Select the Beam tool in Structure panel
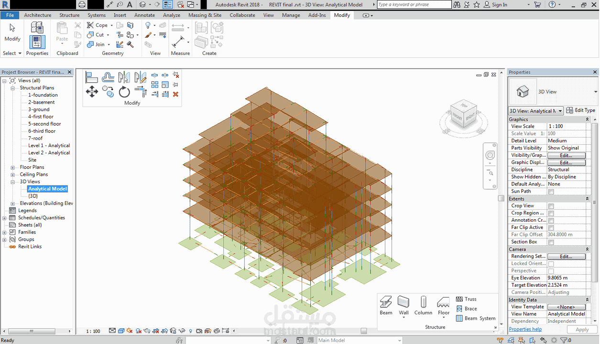The height and width of the screenshot is (344, 600). [386, 306]
